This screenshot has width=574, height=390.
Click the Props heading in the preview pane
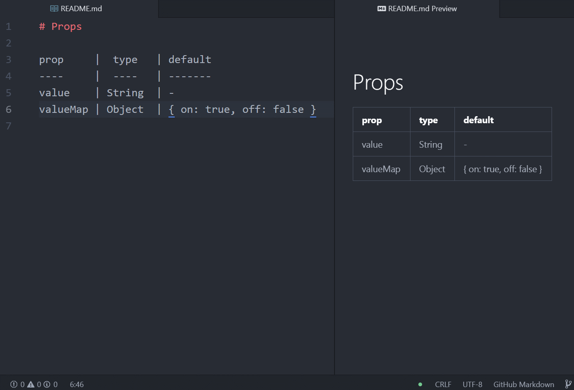click(x=378, y=83)
